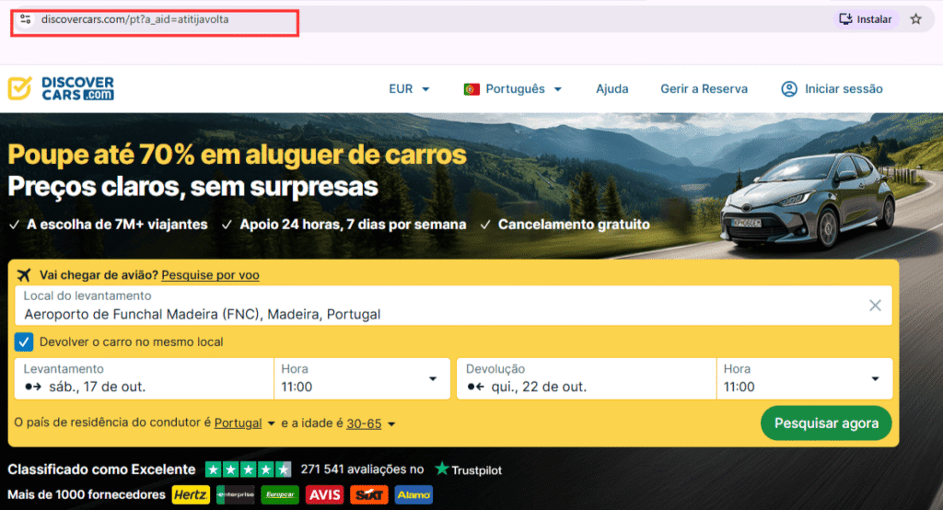Open the Pesquise por voo link

(210, 275)
